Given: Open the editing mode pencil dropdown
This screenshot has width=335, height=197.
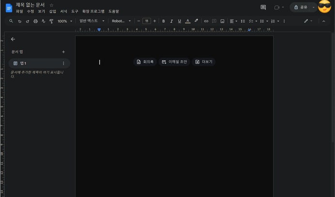Looking at the screenshot, I should 308,21.
